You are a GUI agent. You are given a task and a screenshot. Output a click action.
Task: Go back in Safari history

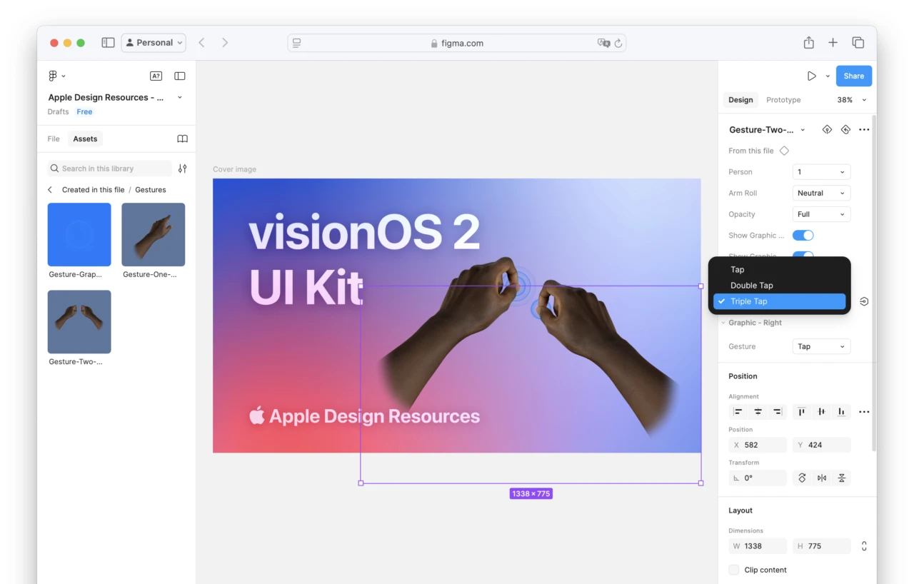coord(201,43)
